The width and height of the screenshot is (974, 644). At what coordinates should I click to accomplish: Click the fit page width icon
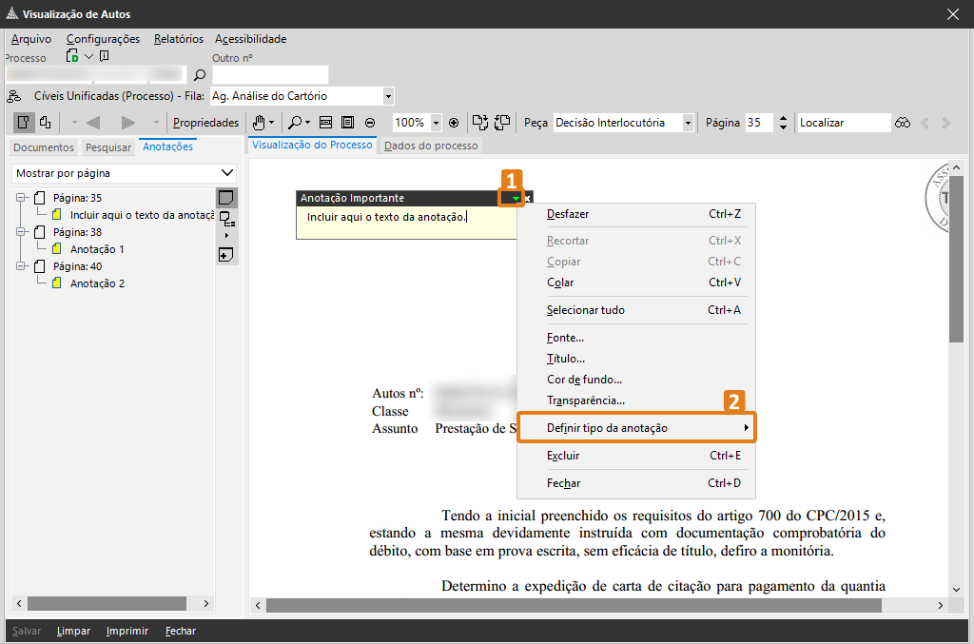(325, 123)
